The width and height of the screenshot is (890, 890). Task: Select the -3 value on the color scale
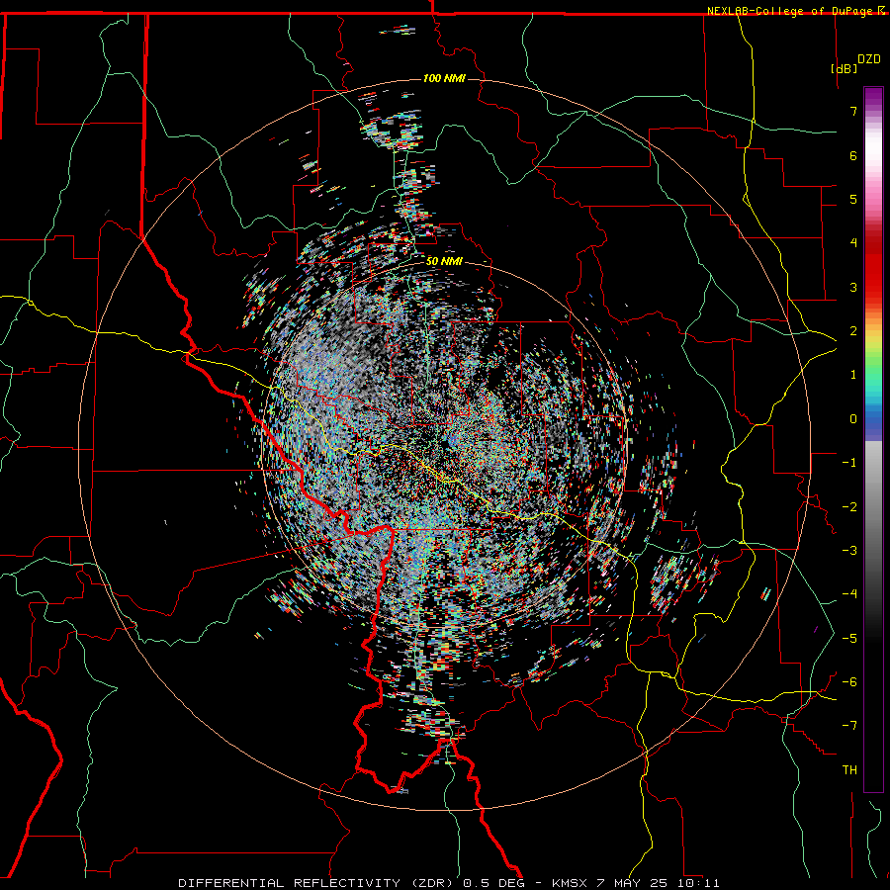849,551
